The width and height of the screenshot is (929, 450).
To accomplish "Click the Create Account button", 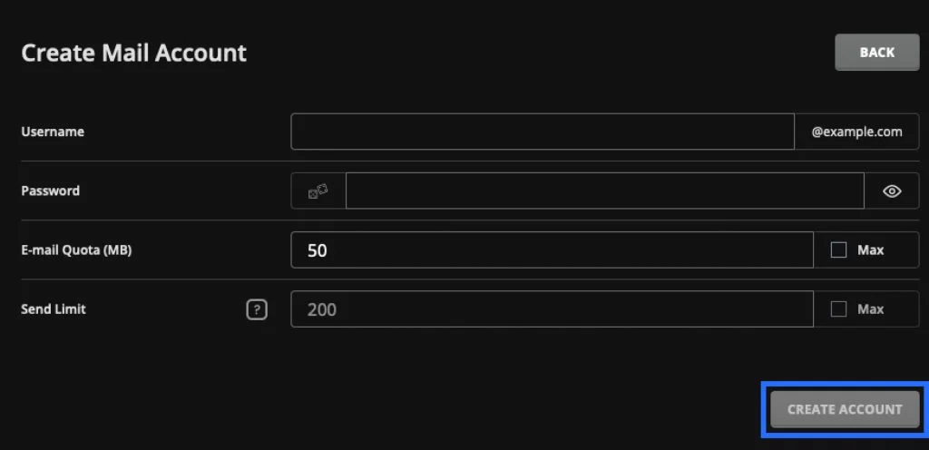I will (844, 409).
